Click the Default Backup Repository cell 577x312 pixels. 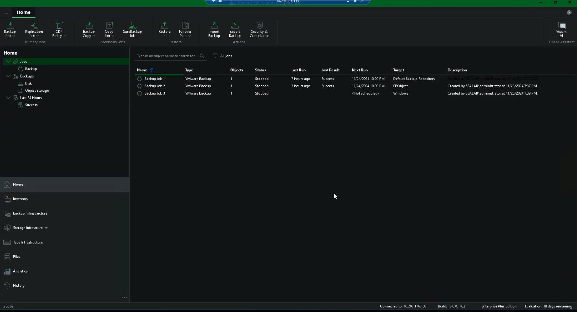tap(414, 79)
